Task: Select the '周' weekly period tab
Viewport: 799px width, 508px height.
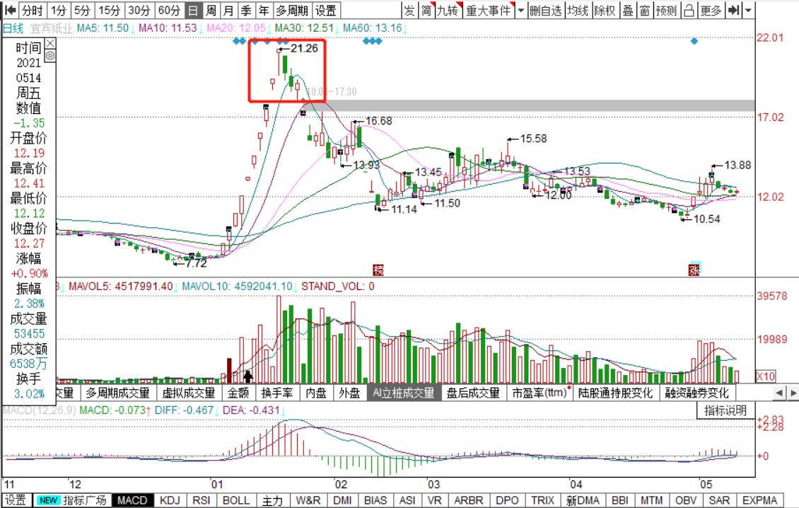Action: click(211, 10)
